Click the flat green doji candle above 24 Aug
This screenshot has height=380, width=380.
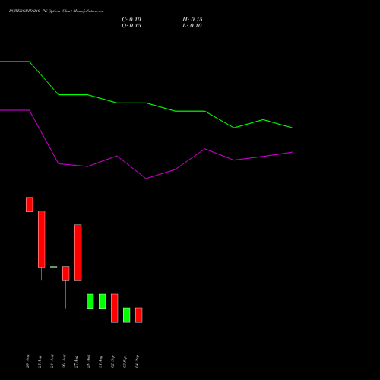coord(54,267)
